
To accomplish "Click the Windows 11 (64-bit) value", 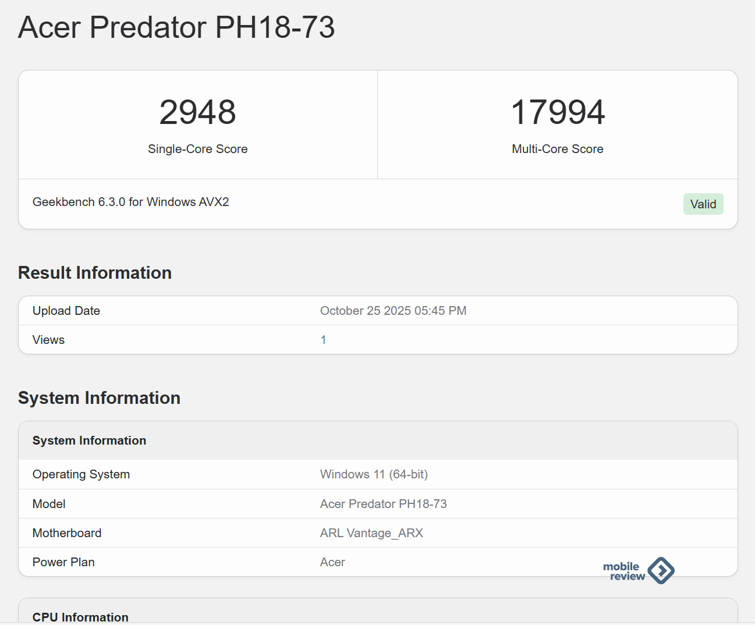I will (374, 474).
